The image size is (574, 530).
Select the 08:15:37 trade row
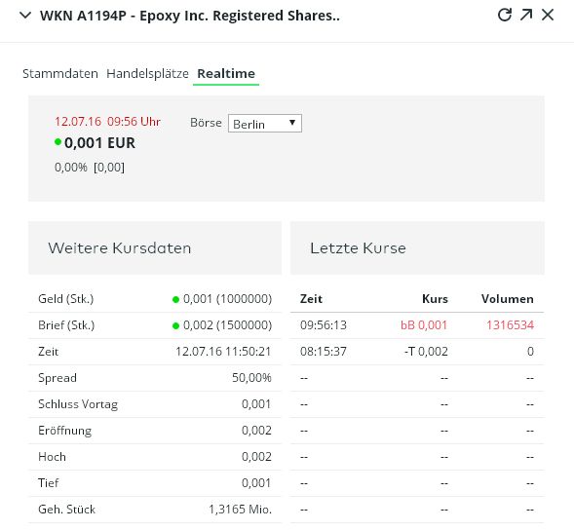point(417,352)
